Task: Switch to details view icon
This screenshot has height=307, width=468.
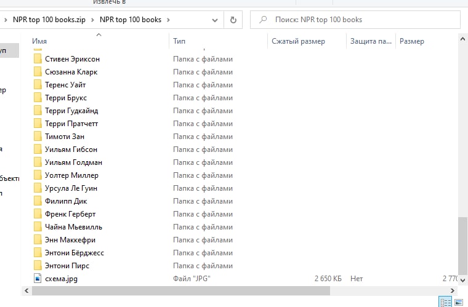Action: (445, 302)
